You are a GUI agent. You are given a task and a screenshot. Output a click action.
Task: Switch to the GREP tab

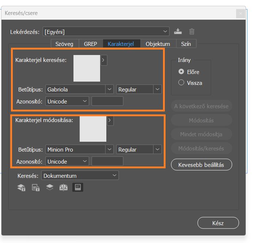click(91, 44)
